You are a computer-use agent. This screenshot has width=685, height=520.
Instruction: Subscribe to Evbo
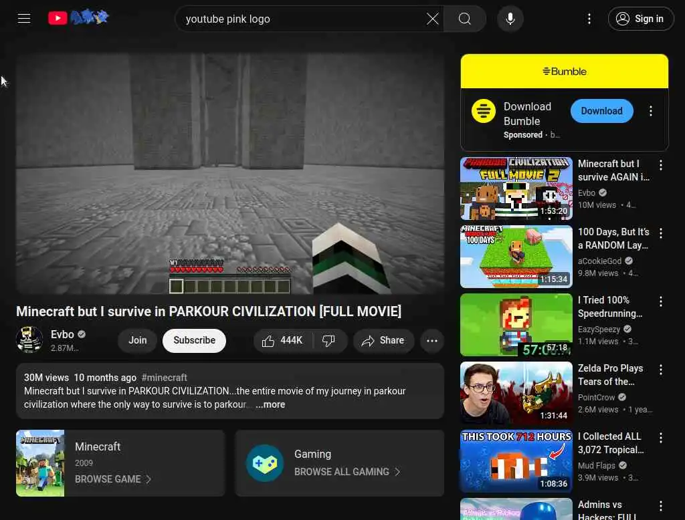point(194,340)
